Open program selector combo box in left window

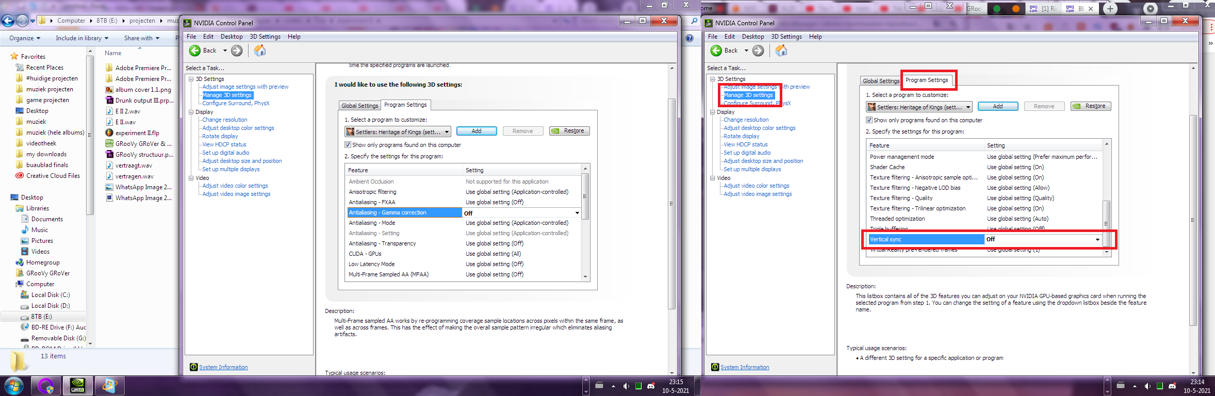(x=398, y=131)
